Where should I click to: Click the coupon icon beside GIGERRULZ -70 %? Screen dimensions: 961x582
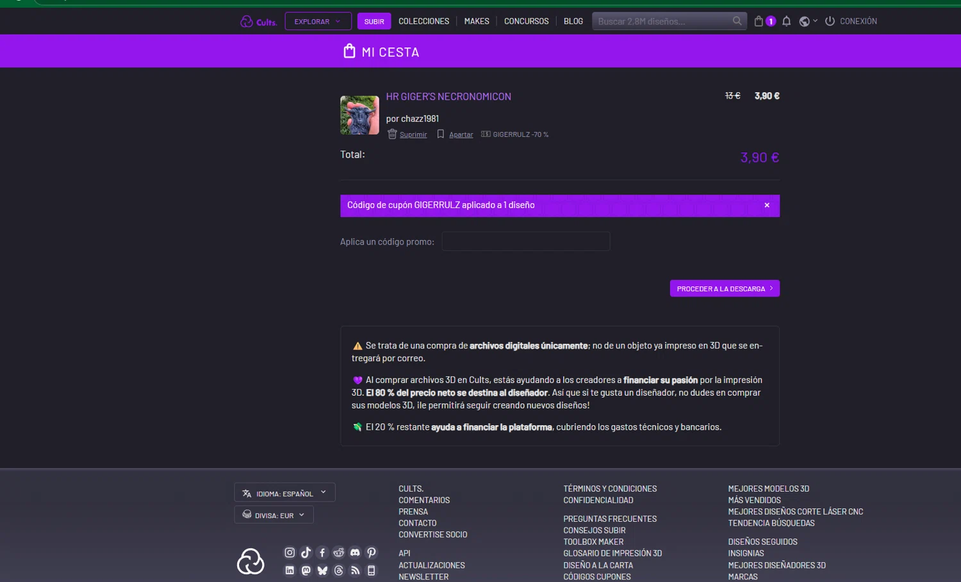pyautogui.click(x=486, y=134)
